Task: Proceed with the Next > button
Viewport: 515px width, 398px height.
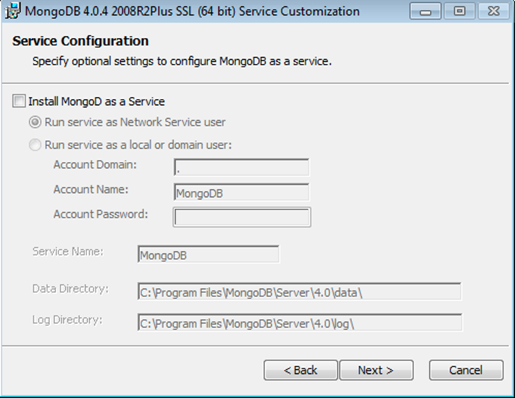Action: tap(376, 371)
